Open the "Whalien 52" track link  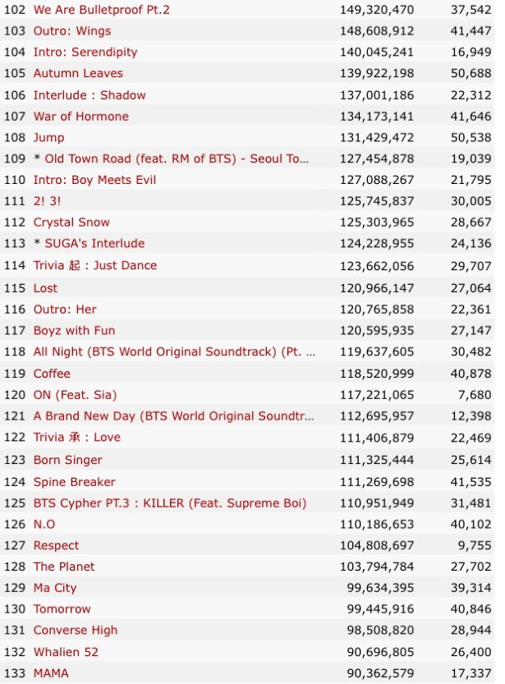click(67, 652)
